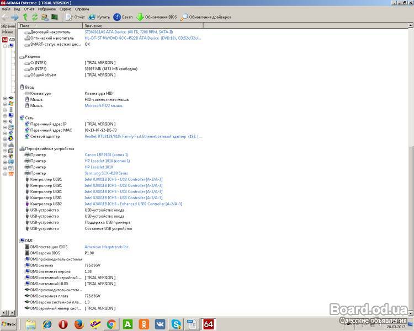Open the Избранное menu
The width and height of the screenshot is (414, 331).
(47, 9)
